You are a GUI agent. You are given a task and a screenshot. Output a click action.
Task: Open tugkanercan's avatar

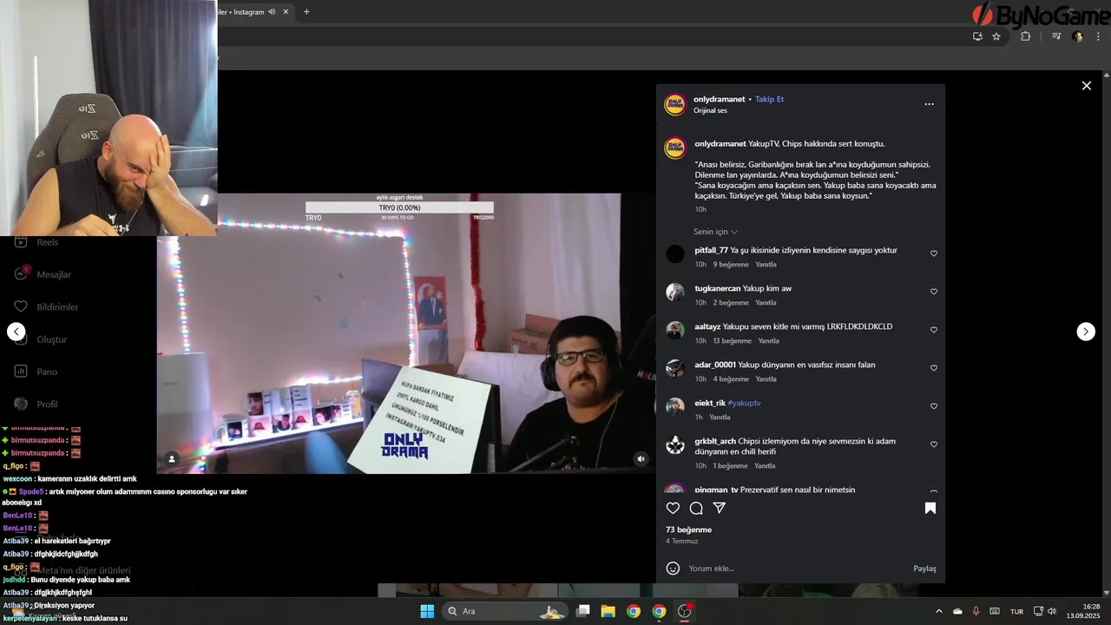coord(675,293)
